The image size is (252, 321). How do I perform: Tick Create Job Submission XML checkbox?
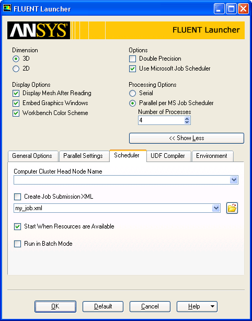click(x=17, y=197)
